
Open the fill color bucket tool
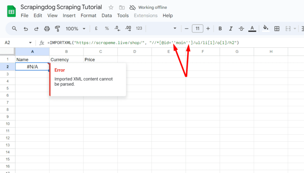pyautogui.click(x=266, y=28)
